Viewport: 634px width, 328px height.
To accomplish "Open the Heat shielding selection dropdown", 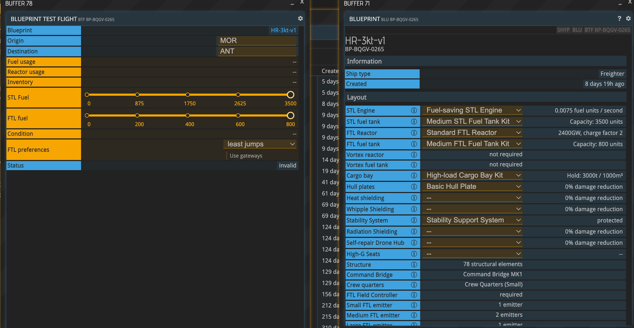I will pyautogui.click(x=473, y=198).
